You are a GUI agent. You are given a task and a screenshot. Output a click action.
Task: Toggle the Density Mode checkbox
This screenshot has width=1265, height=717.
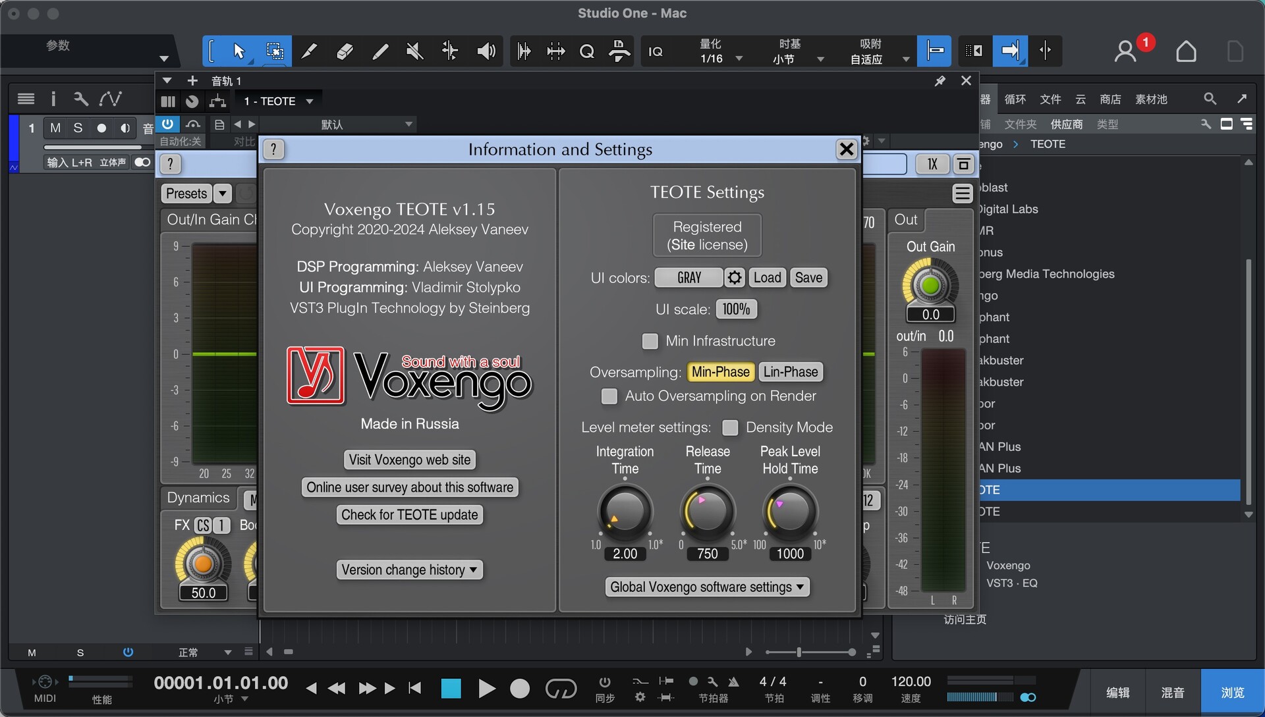tap(730, 428)
